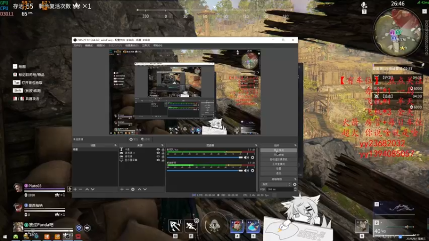Open transition properties gear beside 淡变
The image size is (429, 241).
[294, 184]
